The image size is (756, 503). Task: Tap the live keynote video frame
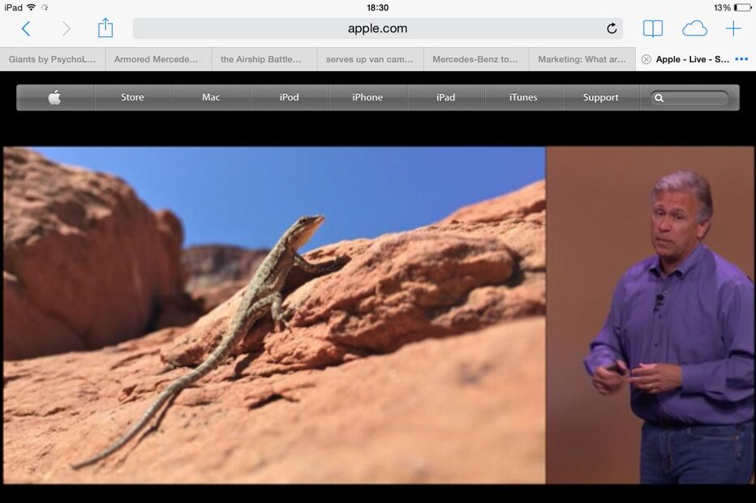[378, 314]
